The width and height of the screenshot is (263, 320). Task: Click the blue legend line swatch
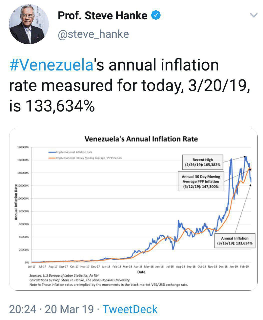(52, 152)
